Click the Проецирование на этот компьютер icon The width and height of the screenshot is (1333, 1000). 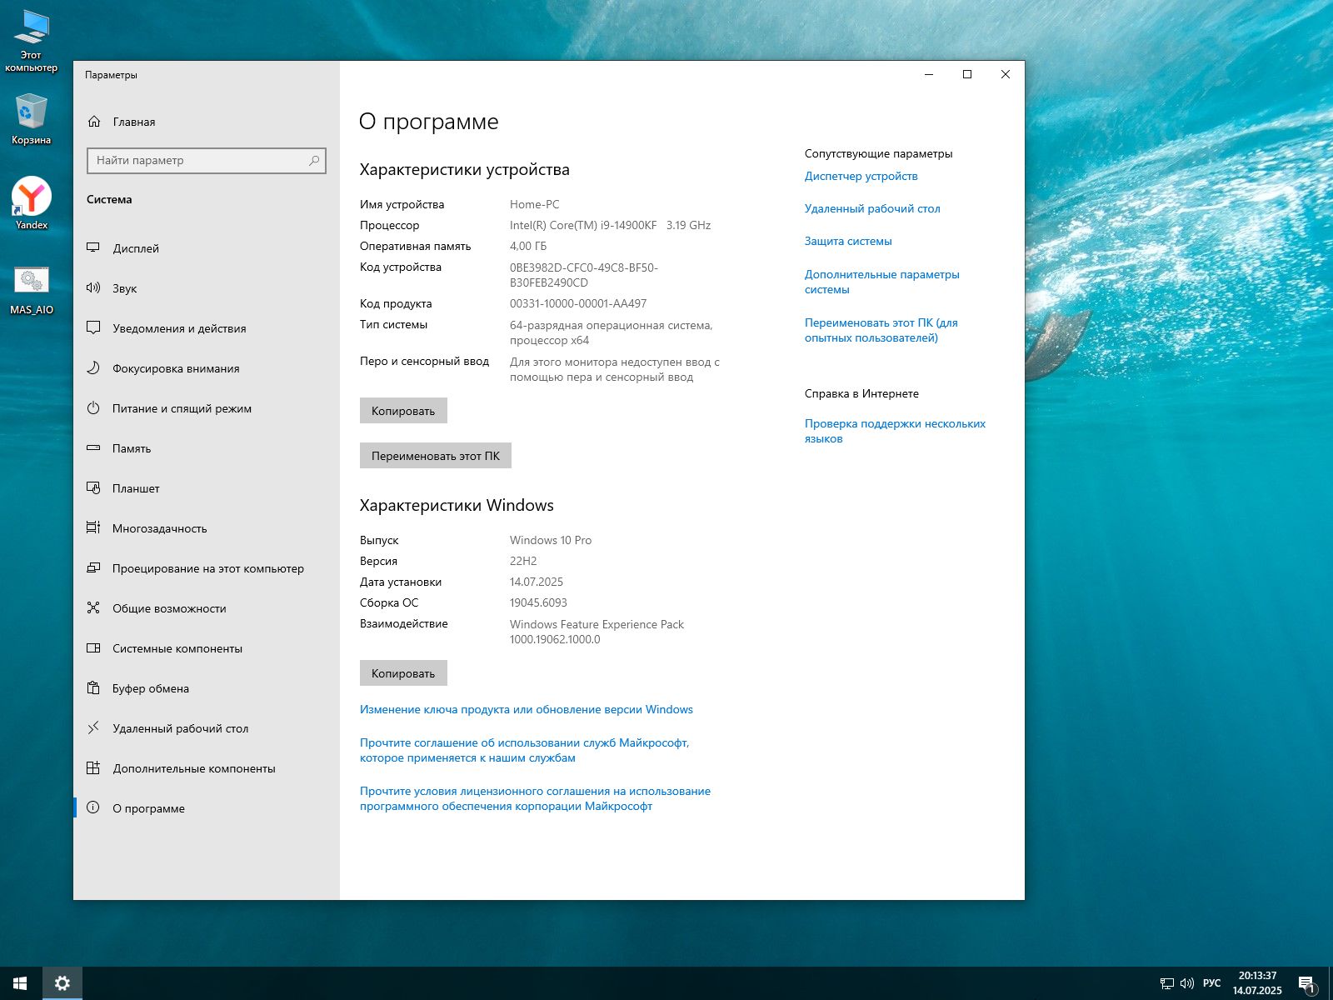93,568
